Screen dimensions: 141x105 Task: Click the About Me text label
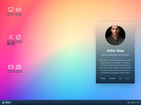click(x=11, y=43)
